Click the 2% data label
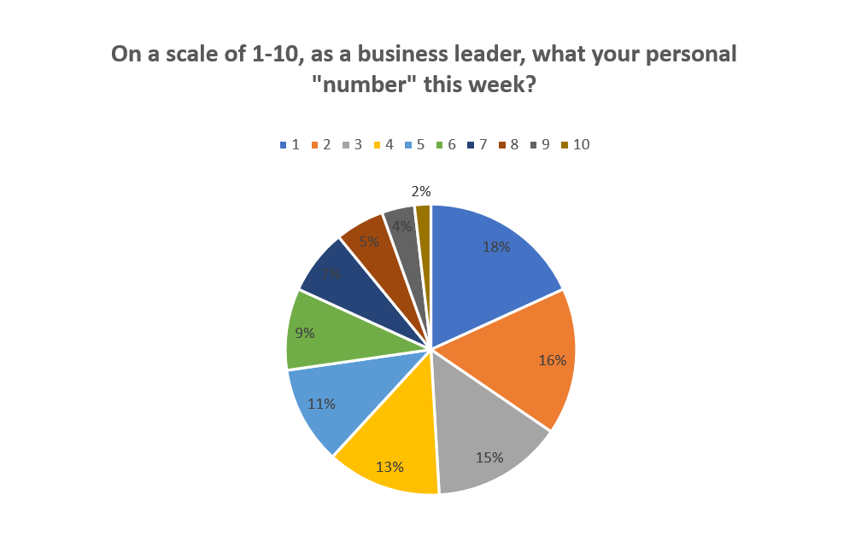 tap(421, 192)
